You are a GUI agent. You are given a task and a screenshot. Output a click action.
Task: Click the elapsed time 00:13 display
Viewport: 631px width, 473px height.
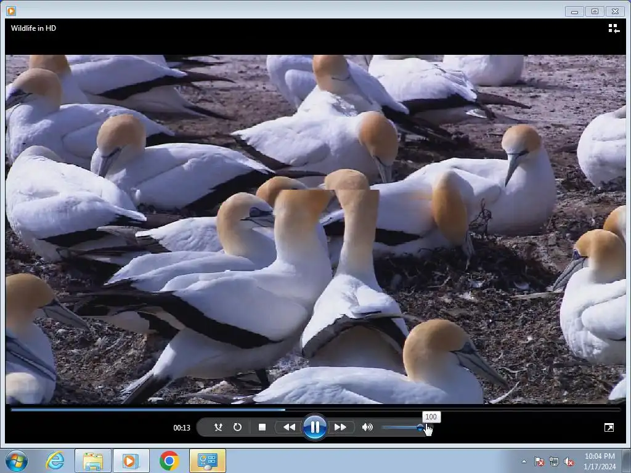(182, 428)
